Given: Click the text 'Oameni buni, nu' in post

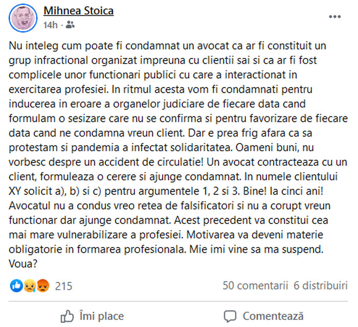Looking at the screenshot, I should (x=275, y=148).
